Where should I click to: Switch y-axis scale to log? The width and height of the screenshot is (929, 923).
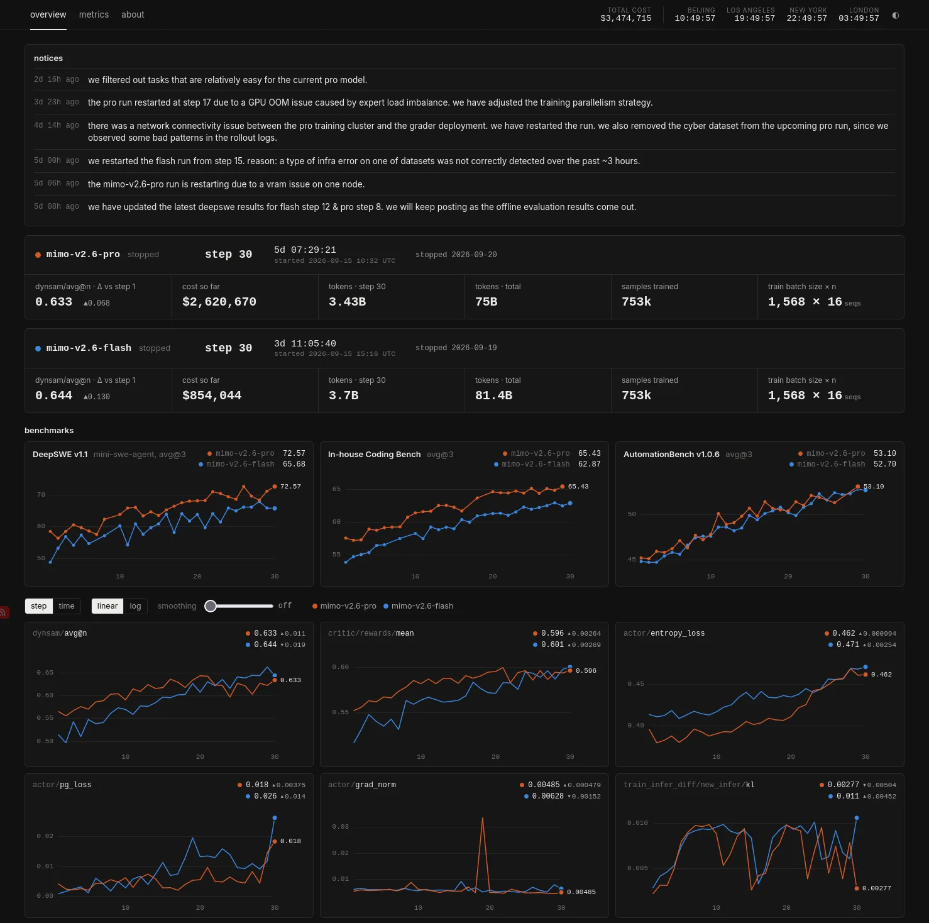(x=135, y=606)
